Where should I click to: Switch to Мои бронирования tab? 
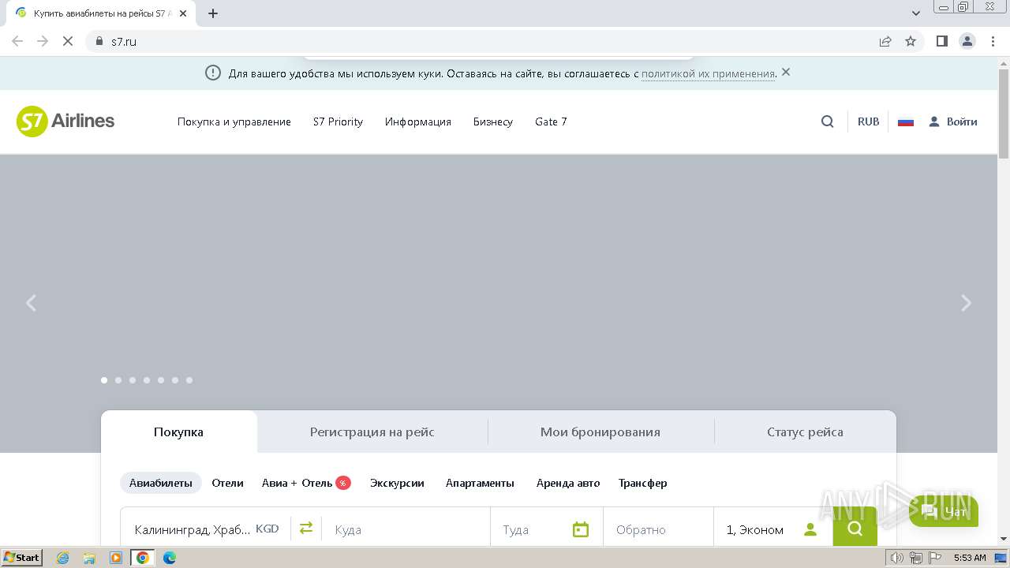(600, 432)
